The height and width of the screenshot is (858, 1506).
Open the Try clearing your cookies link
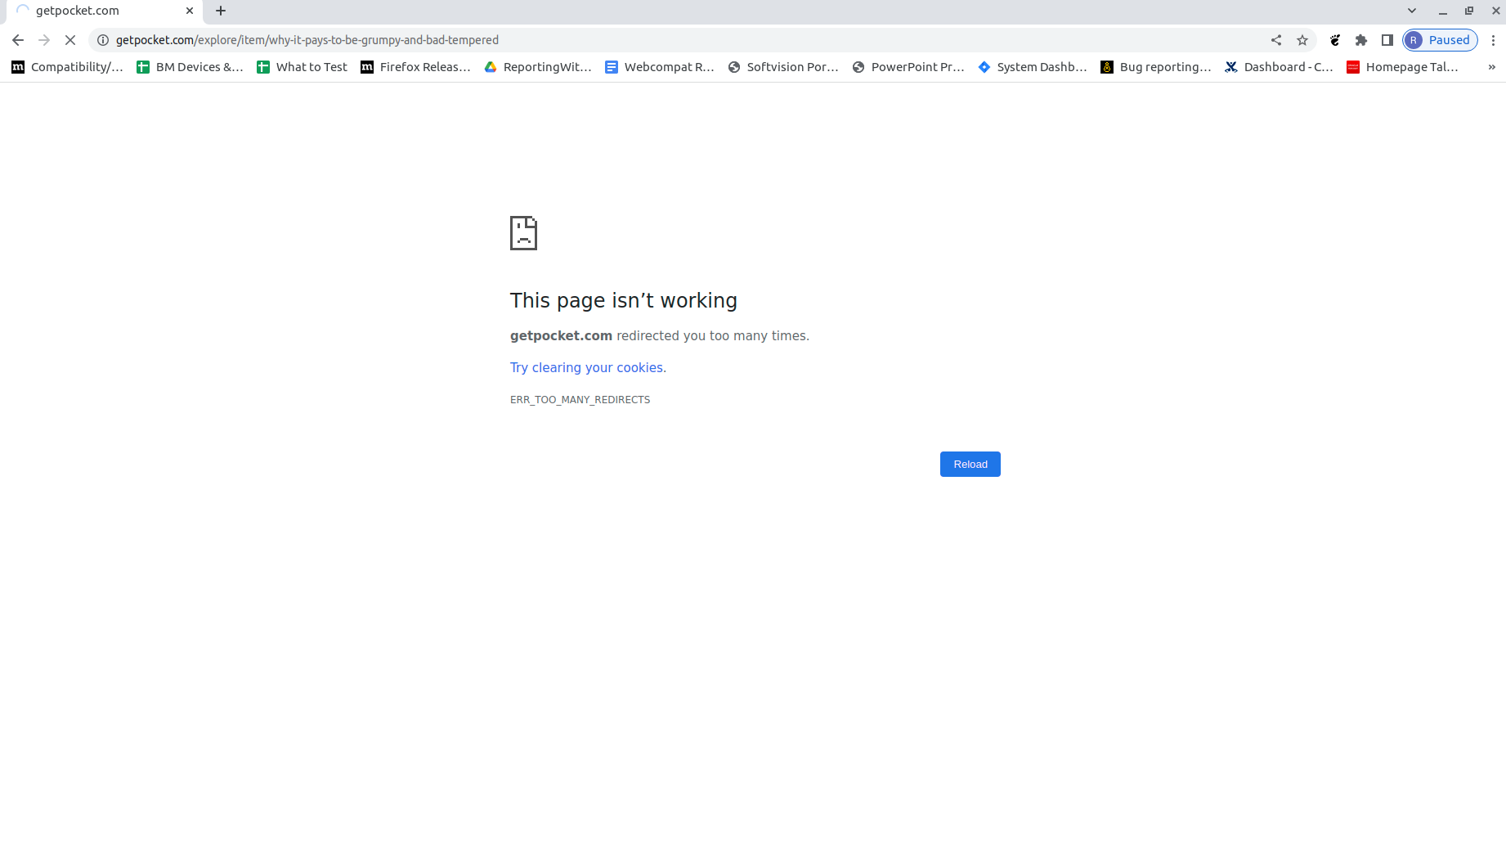(587, 367)
